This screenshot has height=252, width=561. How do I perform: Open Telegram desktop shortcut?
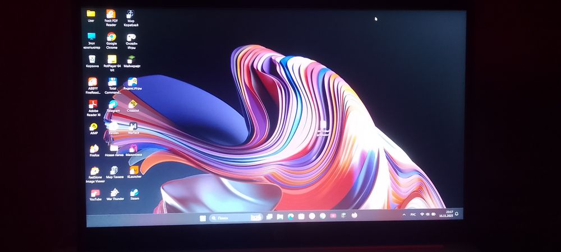tap(113, 106)
